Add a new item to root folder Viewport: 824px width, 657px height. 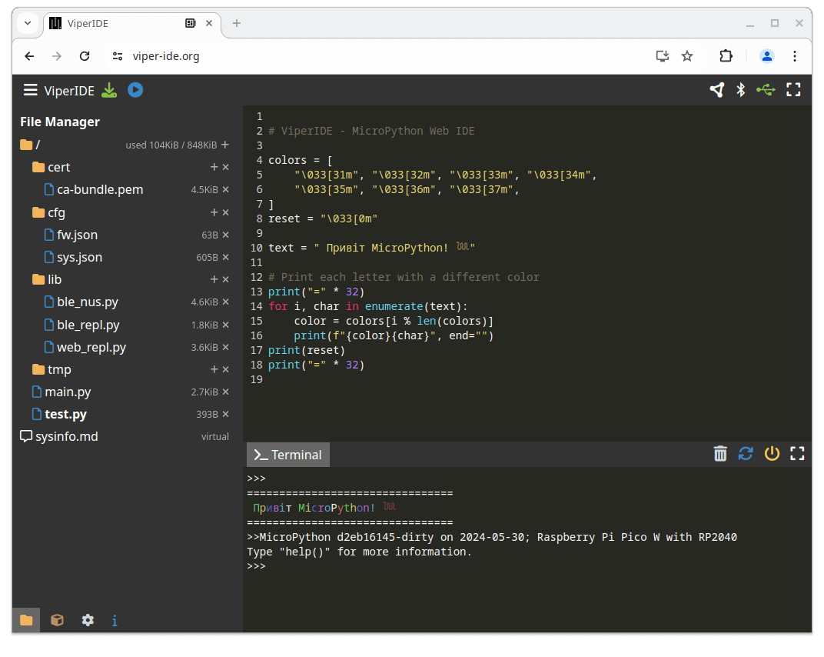(x=225, y=145)
